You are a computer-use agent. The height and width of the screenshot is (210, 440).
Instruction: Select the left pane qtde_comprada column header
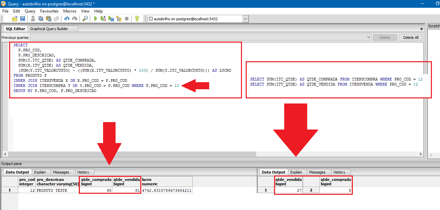[96, 182]
